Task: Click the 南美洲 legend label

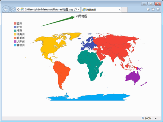Action: 21,38
